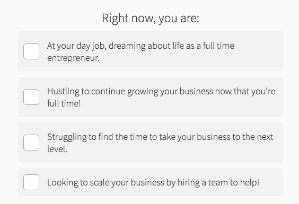Tick the 'Hustling to continue growing' checkbox

31,97
